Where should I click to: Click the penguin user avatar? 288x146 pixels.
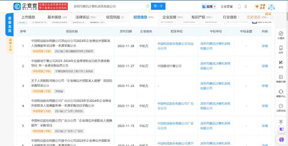click(271, 7)
